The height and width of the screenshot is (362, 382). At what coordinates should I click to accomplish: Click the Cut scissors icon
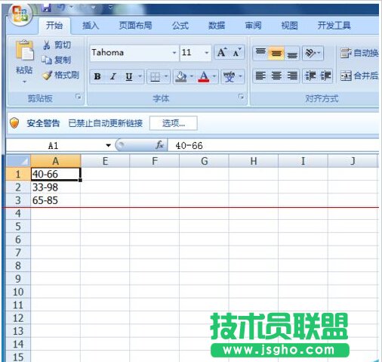(x=47, y=45)
